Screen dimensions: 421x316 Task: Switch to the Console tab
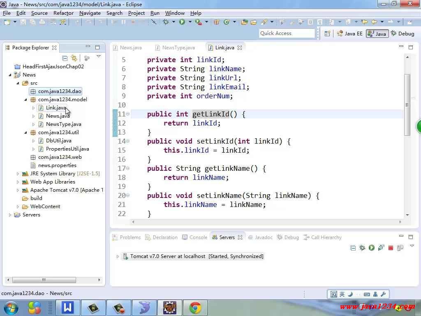click(x=194, y=237)
